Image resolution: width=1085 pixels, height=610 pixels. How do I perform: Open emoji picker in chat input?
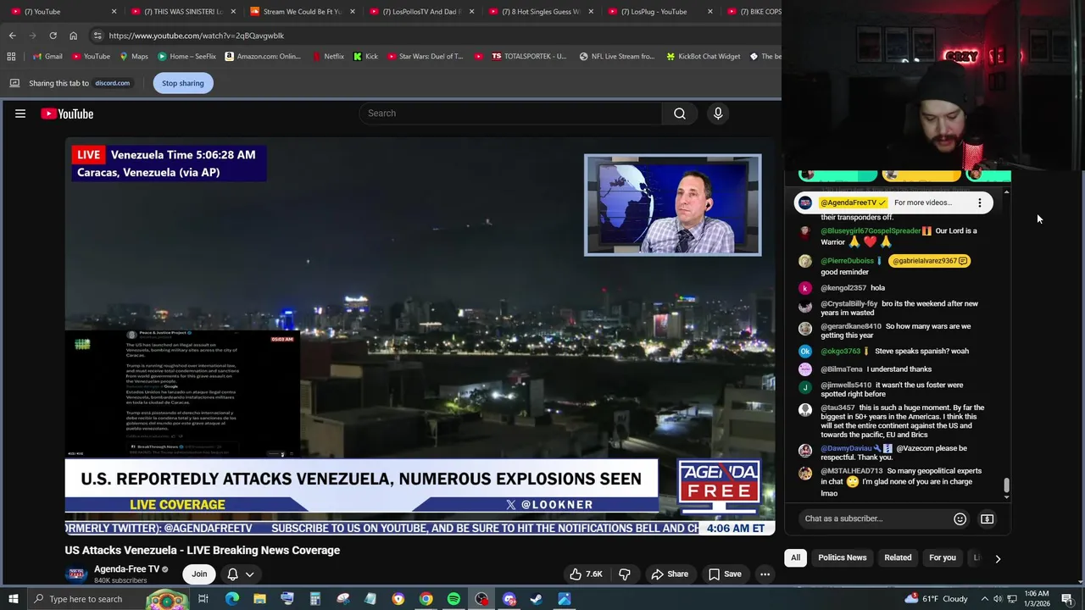[960, 518]
